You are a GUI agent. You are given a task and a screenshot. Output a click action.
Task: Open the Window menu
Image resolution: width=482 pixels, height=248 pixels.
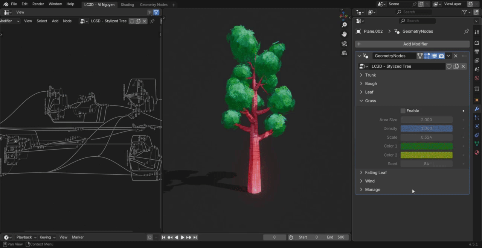55,4
